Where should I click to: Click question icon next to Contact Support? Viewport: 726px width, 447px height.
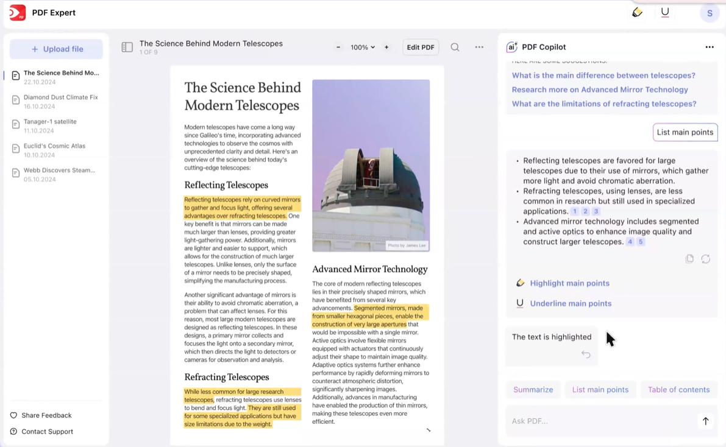(x=13, y=432)
